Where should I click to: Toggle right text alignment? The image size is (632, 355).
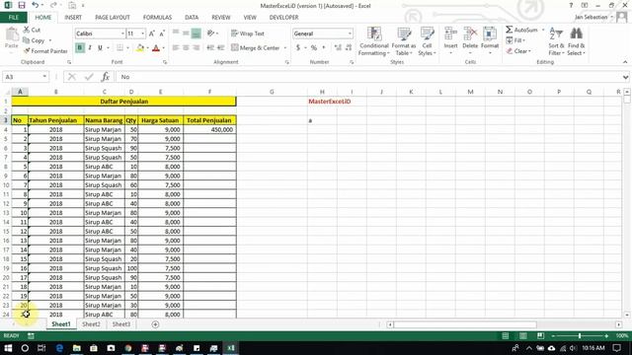[197, 48]
